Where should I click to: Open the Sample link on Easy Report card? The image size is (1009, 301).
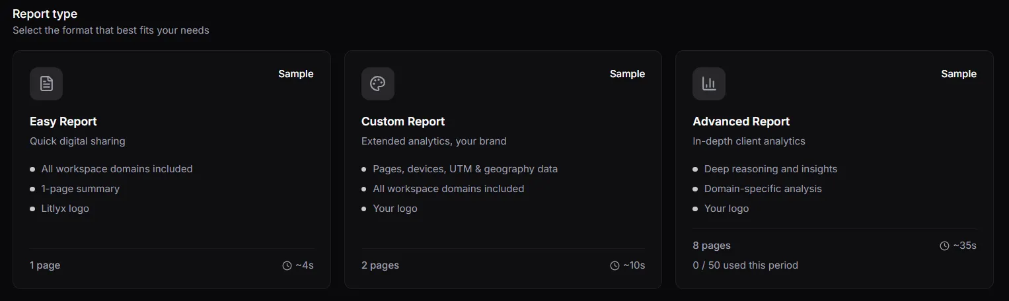point(296,74)
